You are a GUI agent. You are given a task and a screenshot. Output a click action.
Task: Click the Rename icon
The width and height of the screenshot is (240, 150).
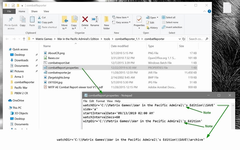95,19
